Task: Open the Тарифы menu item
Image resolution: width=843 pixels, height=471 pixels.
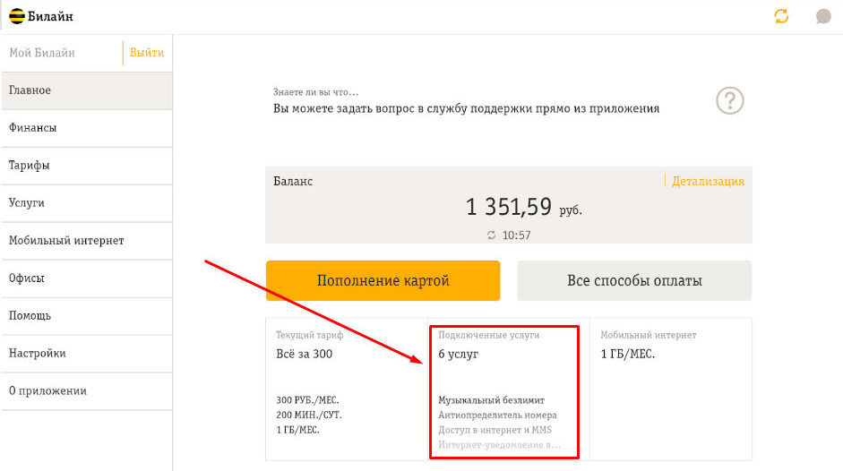Action: (86, 166)
